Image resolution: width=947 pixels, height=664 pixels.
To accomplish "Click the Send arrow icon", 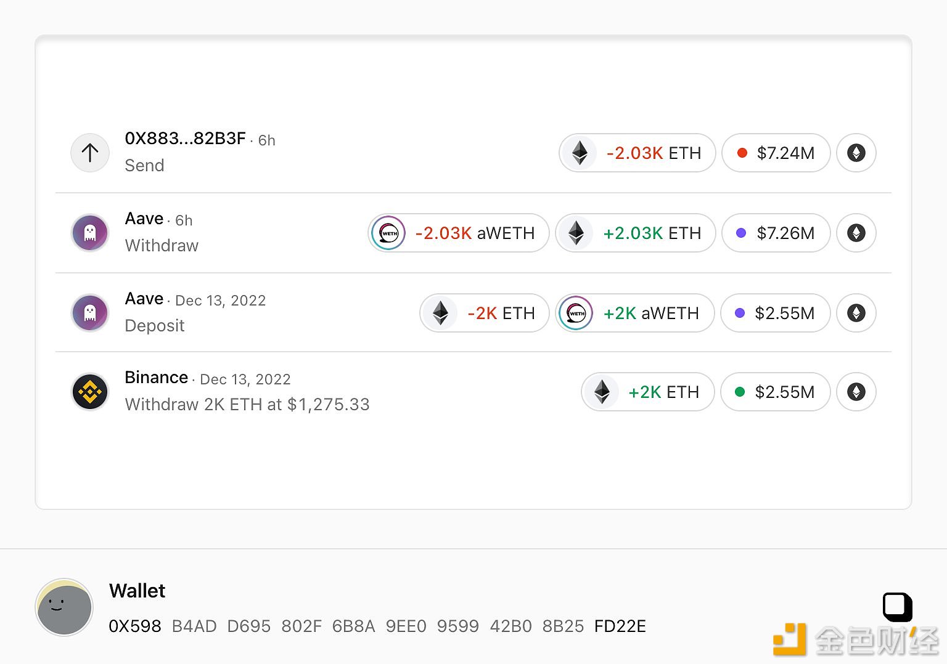I will point(90,153).
